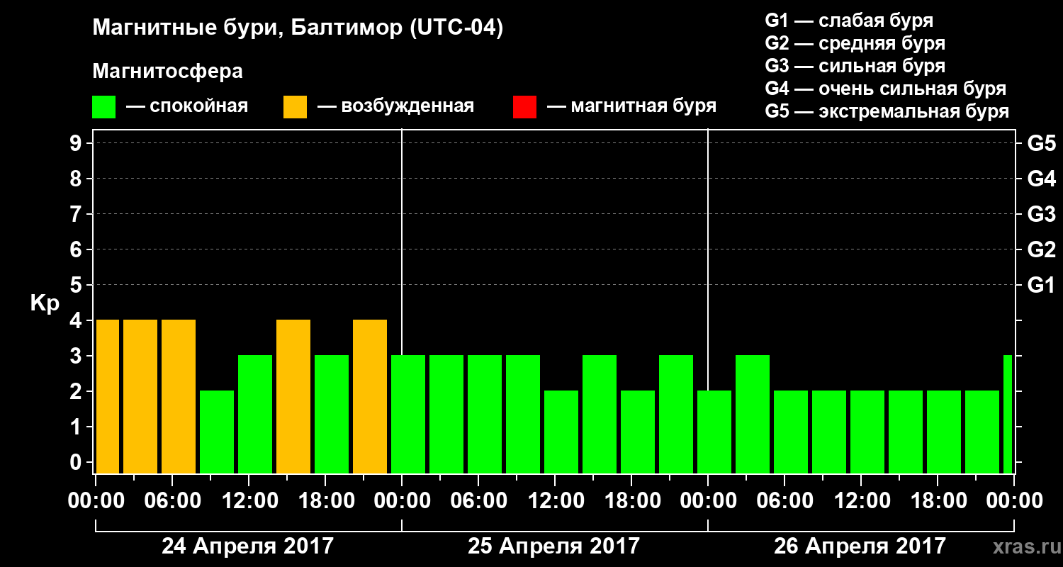
Task: Click the 'G5' label on the right axis
Action: point(1041,144)
